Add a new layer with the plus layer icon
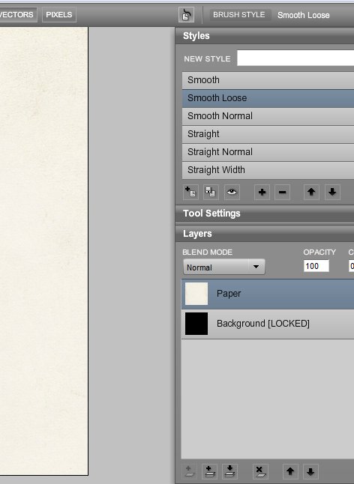 tap(209, 471)
